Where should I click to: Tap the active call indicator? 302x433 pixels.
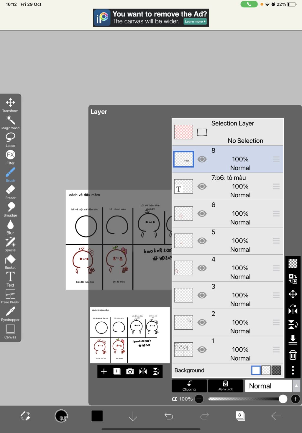point(249,4)
